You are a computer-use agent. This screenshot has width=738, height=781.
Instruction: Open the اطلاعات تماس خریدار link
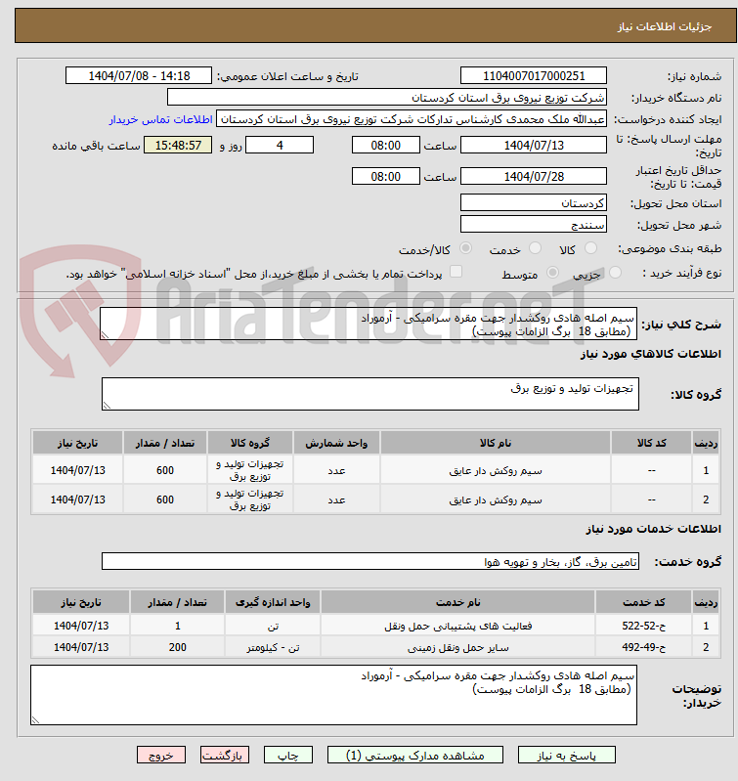click(161, 119)
